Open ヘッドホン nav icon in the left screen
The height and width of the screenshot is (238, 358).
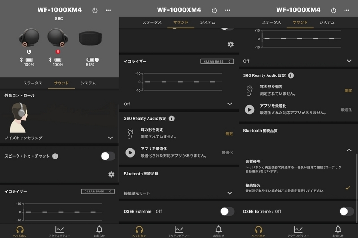[20, 231]
